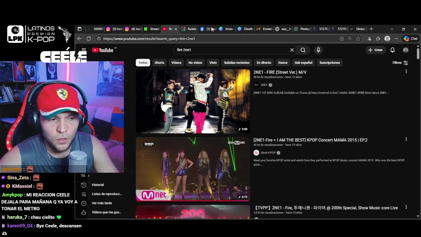Open the Filtros search filters
This screenshot has height=237, width=421.
[400, 63]
